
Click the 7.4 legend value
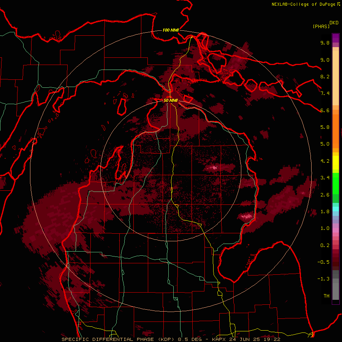(x=325, y=93)
